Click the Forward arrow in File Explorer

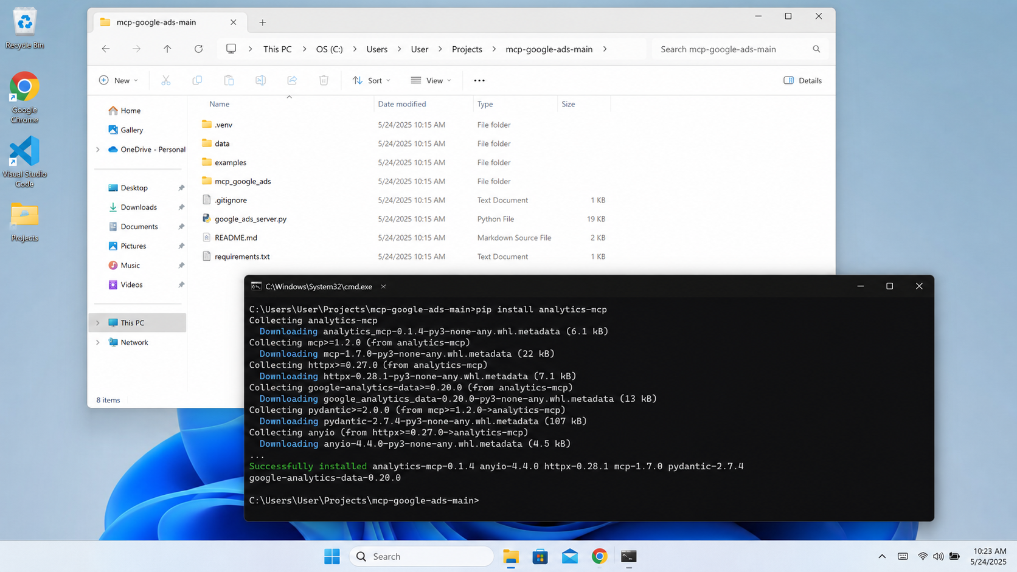136,49
